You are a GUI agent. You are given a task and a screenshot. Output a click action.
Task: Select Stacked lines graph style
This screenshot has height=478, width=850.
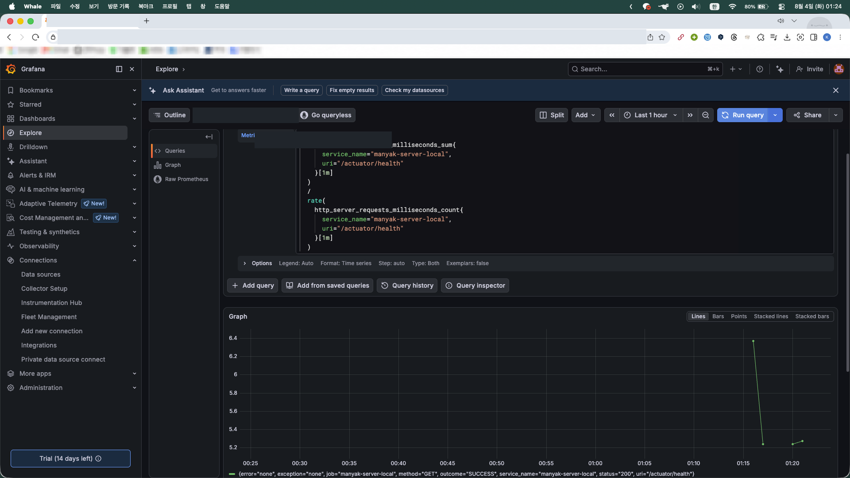pyautogui.click(x=771, y=316)
